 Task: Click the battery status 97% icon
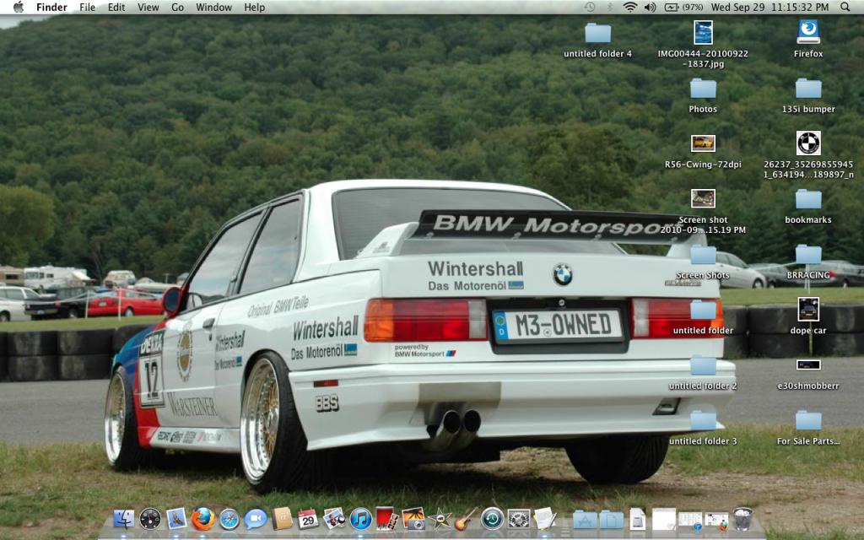[683, 7]
